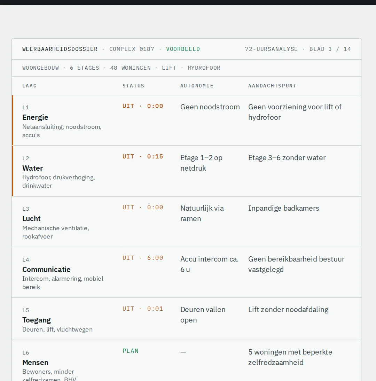Click Netaansluiting, noodstroom, accu's description
The image size is (376, 381).
point(62,131)
